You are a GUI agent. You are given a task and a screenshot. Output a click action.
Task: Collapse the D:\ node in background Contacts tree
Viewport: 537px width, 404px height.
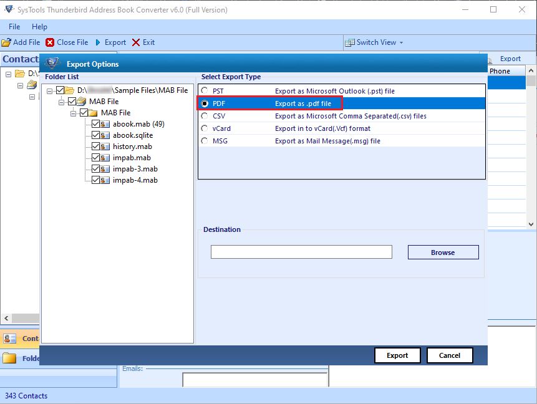tap(9, 74)
